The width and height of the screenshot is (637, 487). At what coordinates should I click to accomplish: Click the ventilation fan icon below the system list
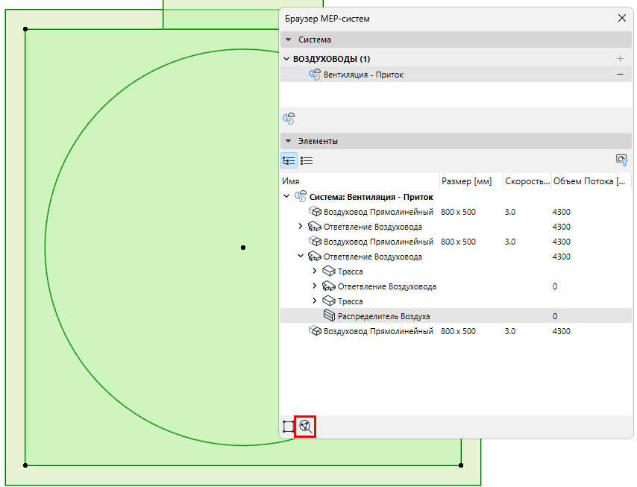pos(289,119)
